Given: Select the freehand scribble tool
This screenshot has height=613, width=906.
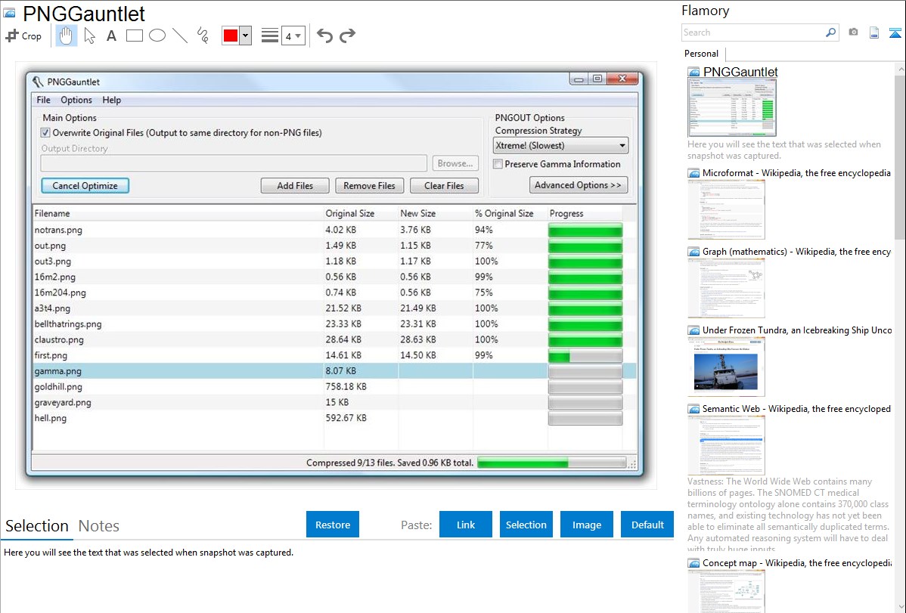Looking at the screenshot, I should point(203,36).
